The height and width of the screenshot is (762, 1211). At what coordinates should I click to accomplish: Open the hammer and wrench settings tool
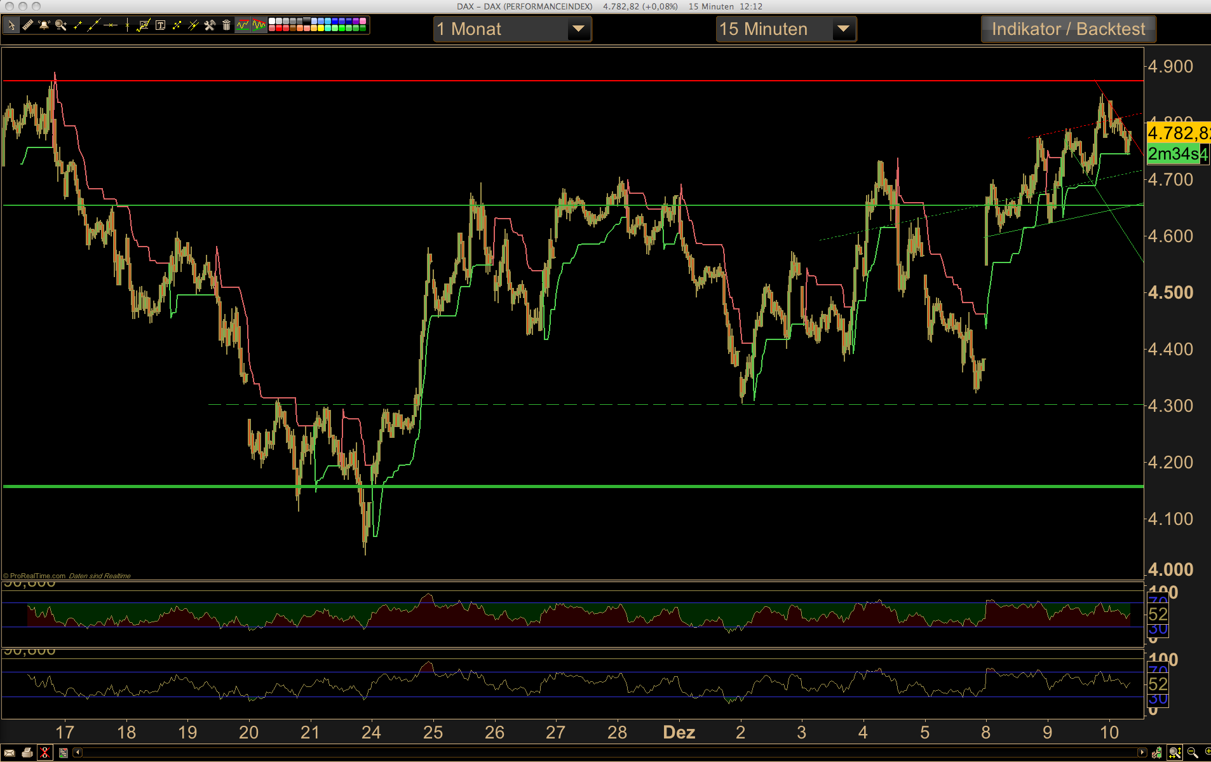pos(210,25)
